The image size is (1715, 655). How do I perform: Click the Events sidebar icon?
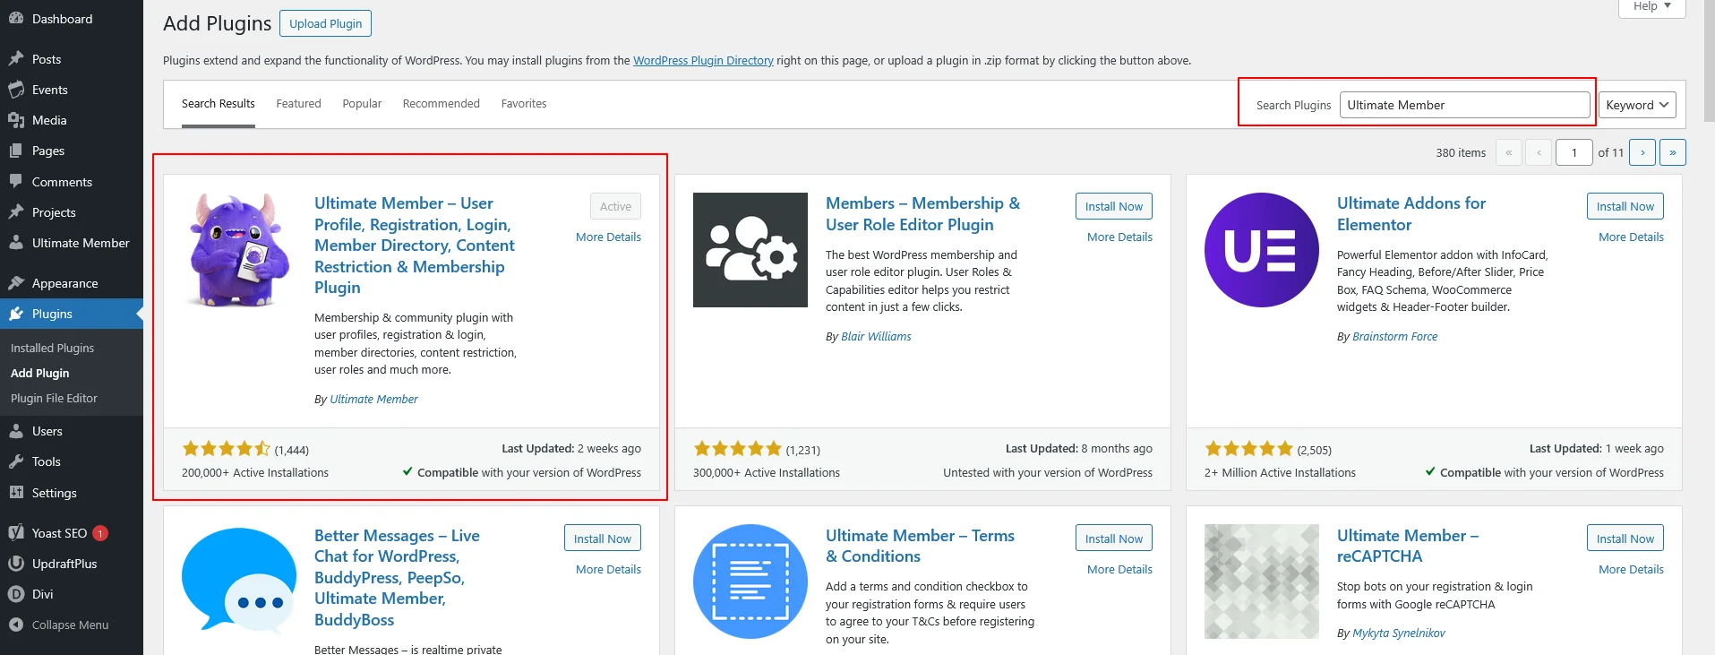click(x=16, y=90)
